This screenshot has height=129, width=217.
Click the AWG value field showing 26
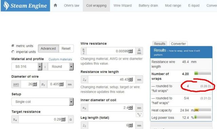(30, 84)
